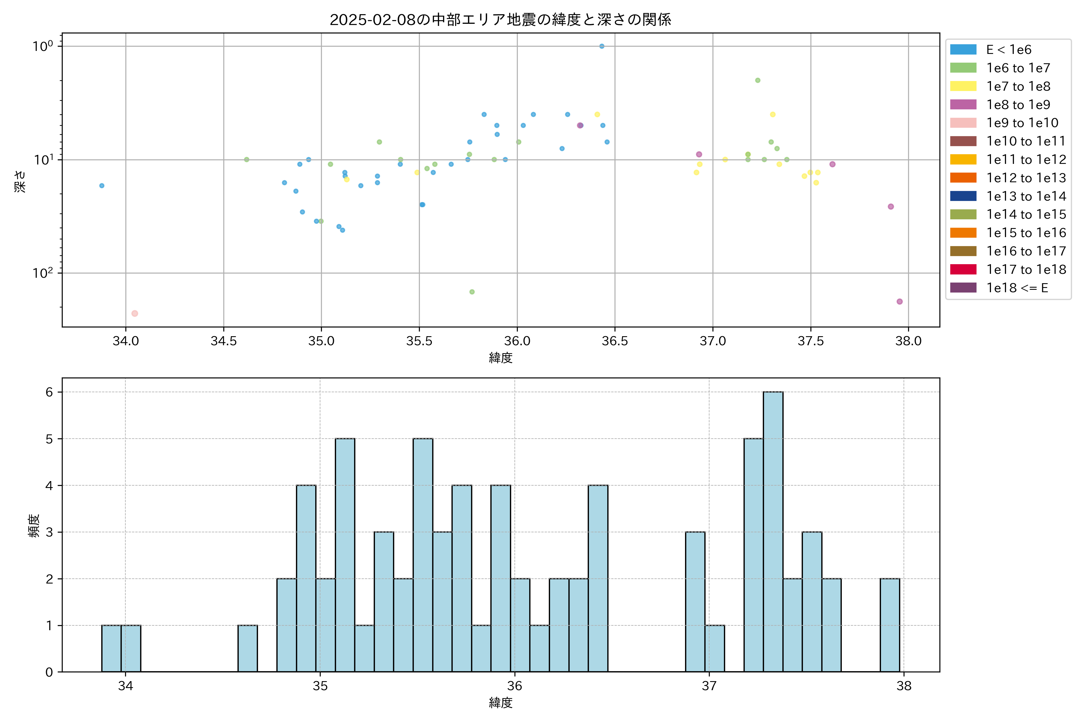Click the dark blue 1e13 to 1e14 swatch
1085x723 pixels.
963,196
